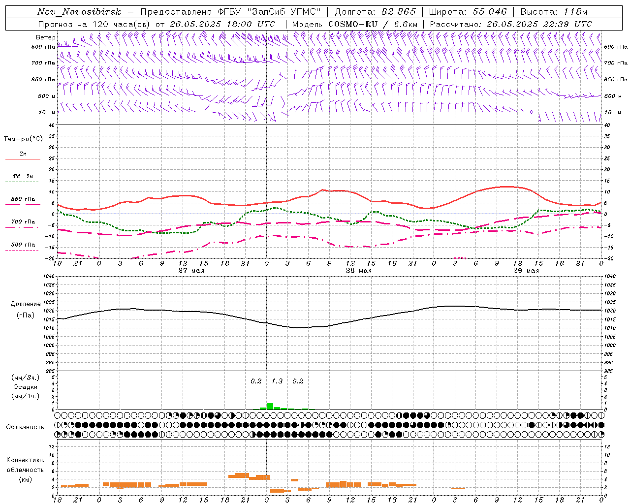Image resolution: width=630 pixels, height=504 pixels.
Task: Click 500 гПа in the temperature legend
Action: 23,245
